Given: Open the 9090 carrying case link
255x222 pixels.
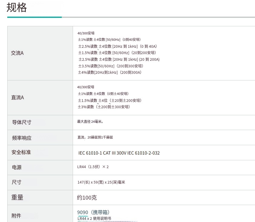Looking at the screenshot, I should tap(83, 212).
